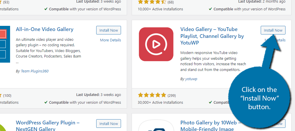The height and width of the screenshot is (131, 295).
Task: Click the All-in-One Video Gallery description text
Action: [x=48, y=51]
